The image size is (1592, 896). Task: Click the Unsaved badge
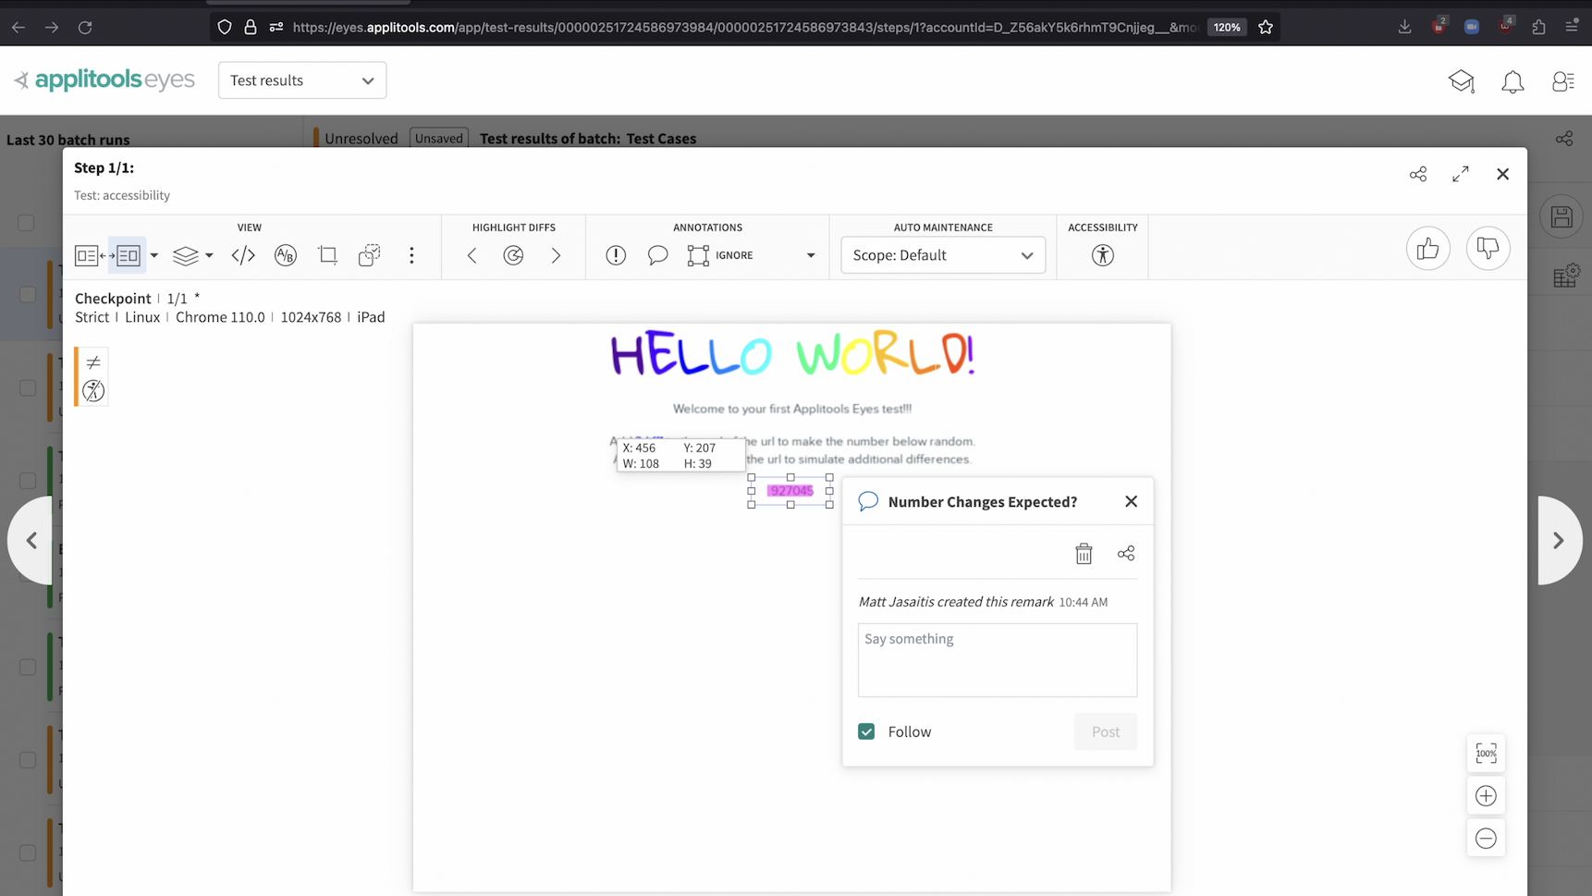coord(439,139)
